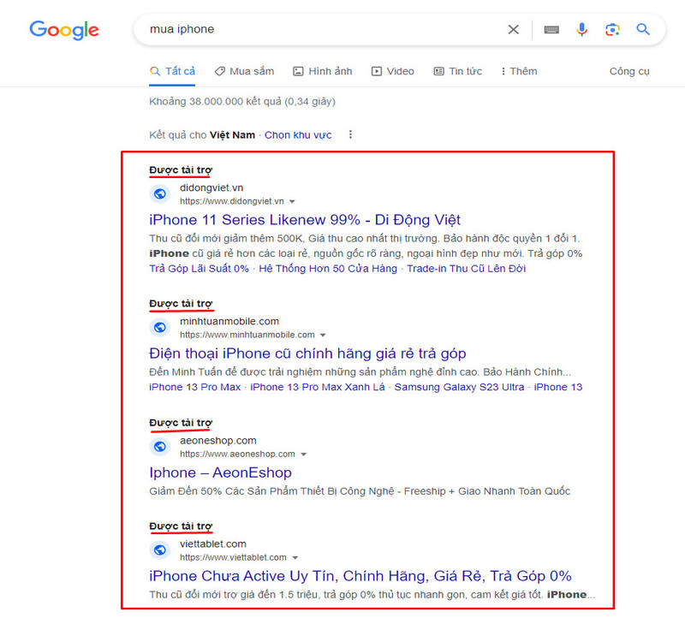Open the Thêm more-tabs menu
685x624 pixels.
click(519, 71)
